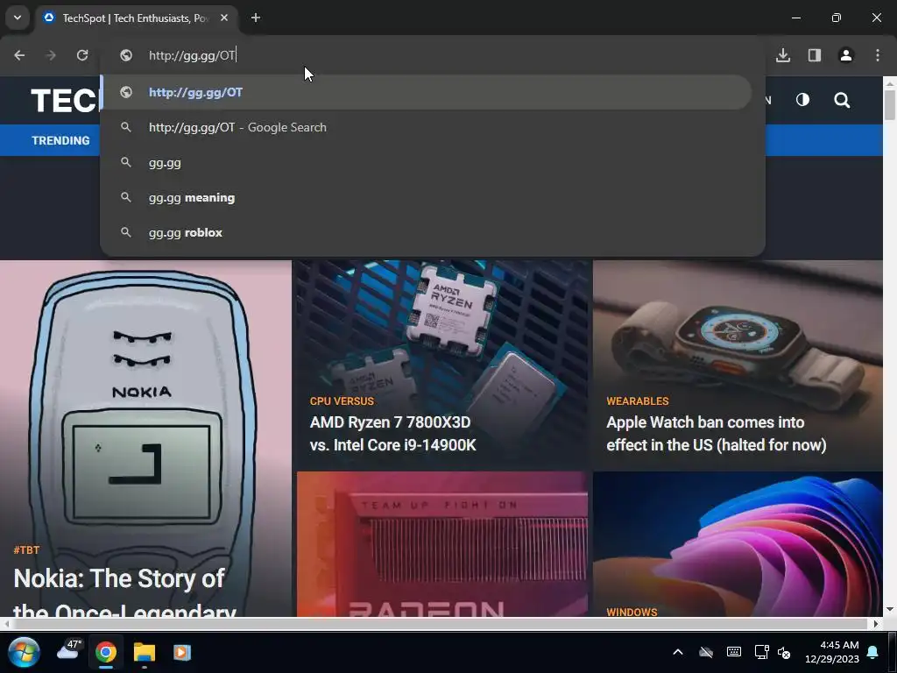Open Chrome's three-dot menu
Screen dimensions: 897x673
point(878,55)
